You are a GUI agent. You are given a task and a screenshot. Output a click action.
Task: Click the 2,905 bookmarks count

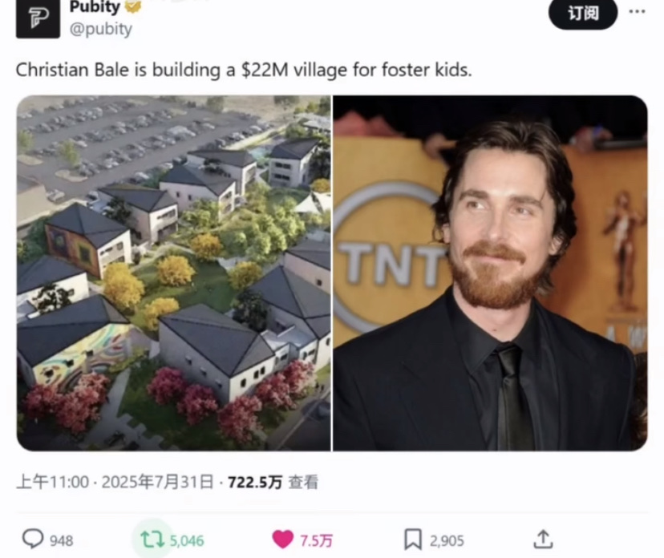coord(447,540)
